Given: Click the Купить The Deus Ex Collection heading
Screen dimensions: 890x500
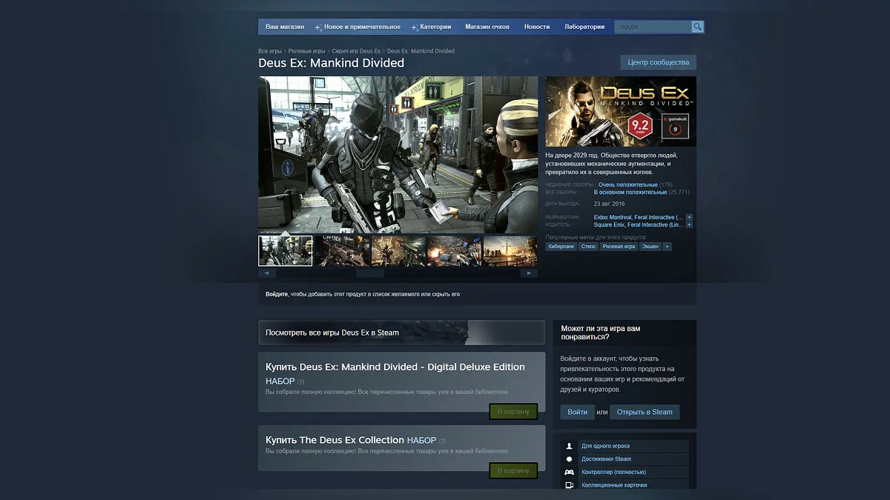Looking at the screenshot, I should (334, 440).
